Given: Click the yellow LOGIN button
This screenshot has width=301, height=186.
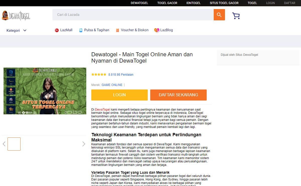Looking at the screenshot, I should 119,95.
